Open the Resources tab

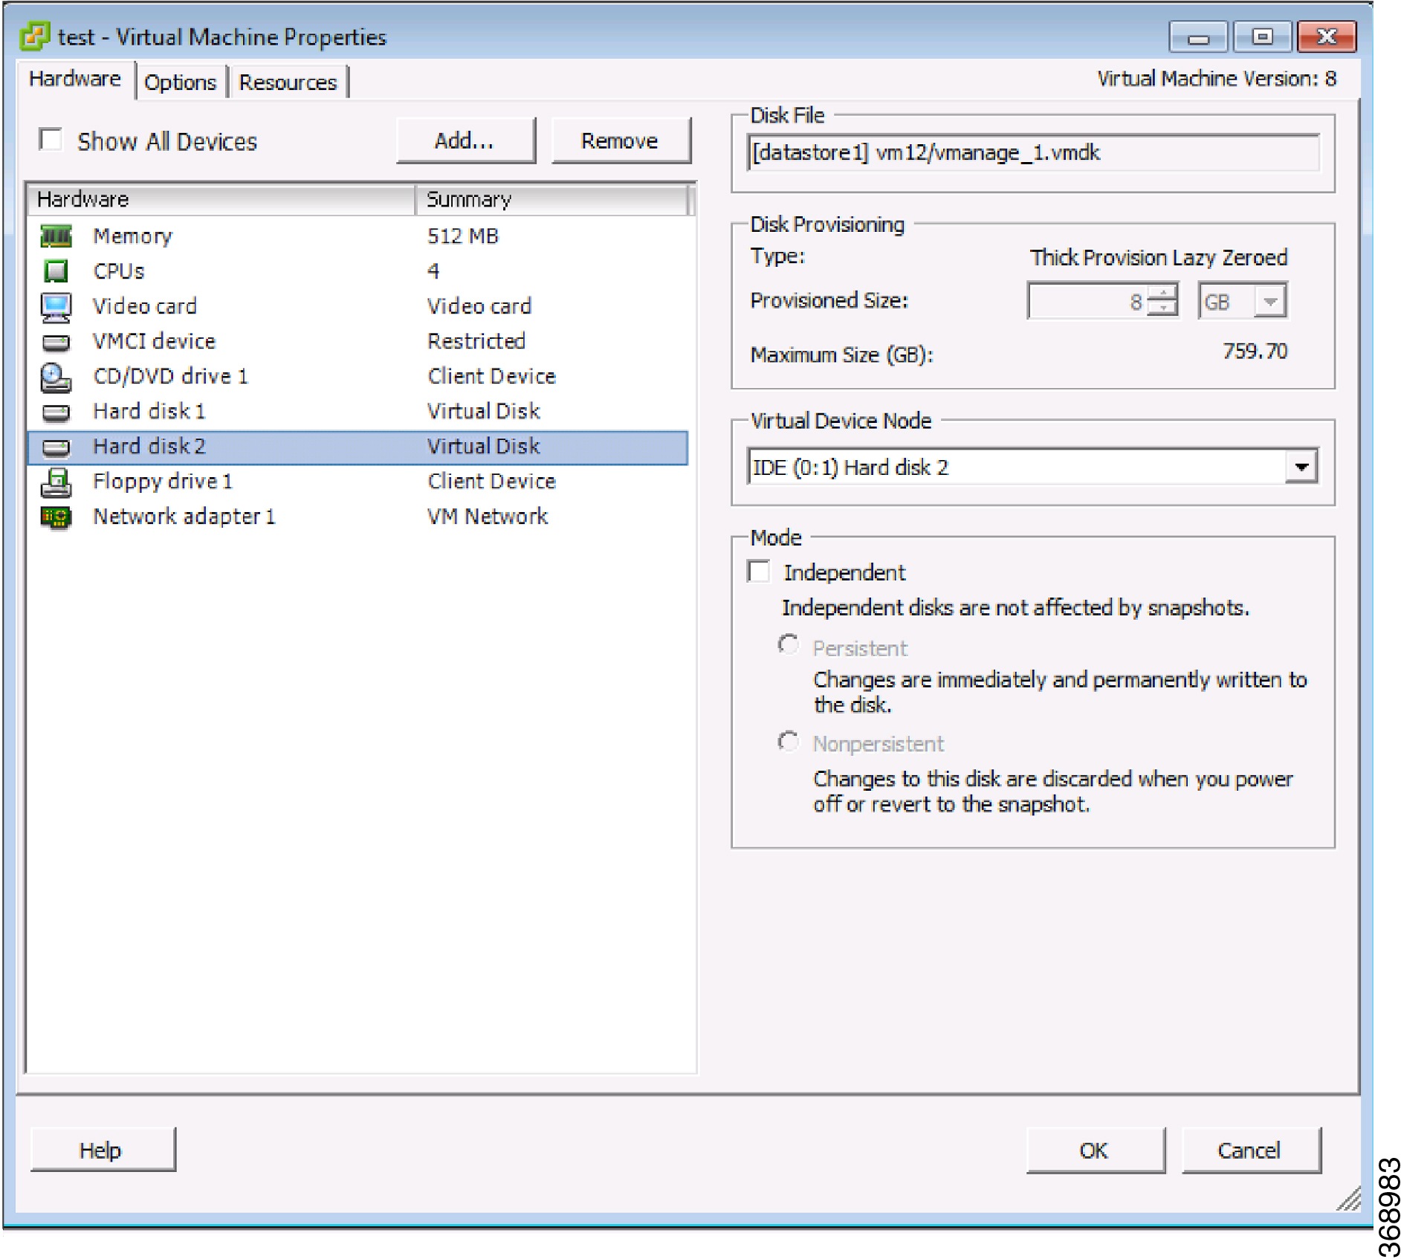(288, 82)
